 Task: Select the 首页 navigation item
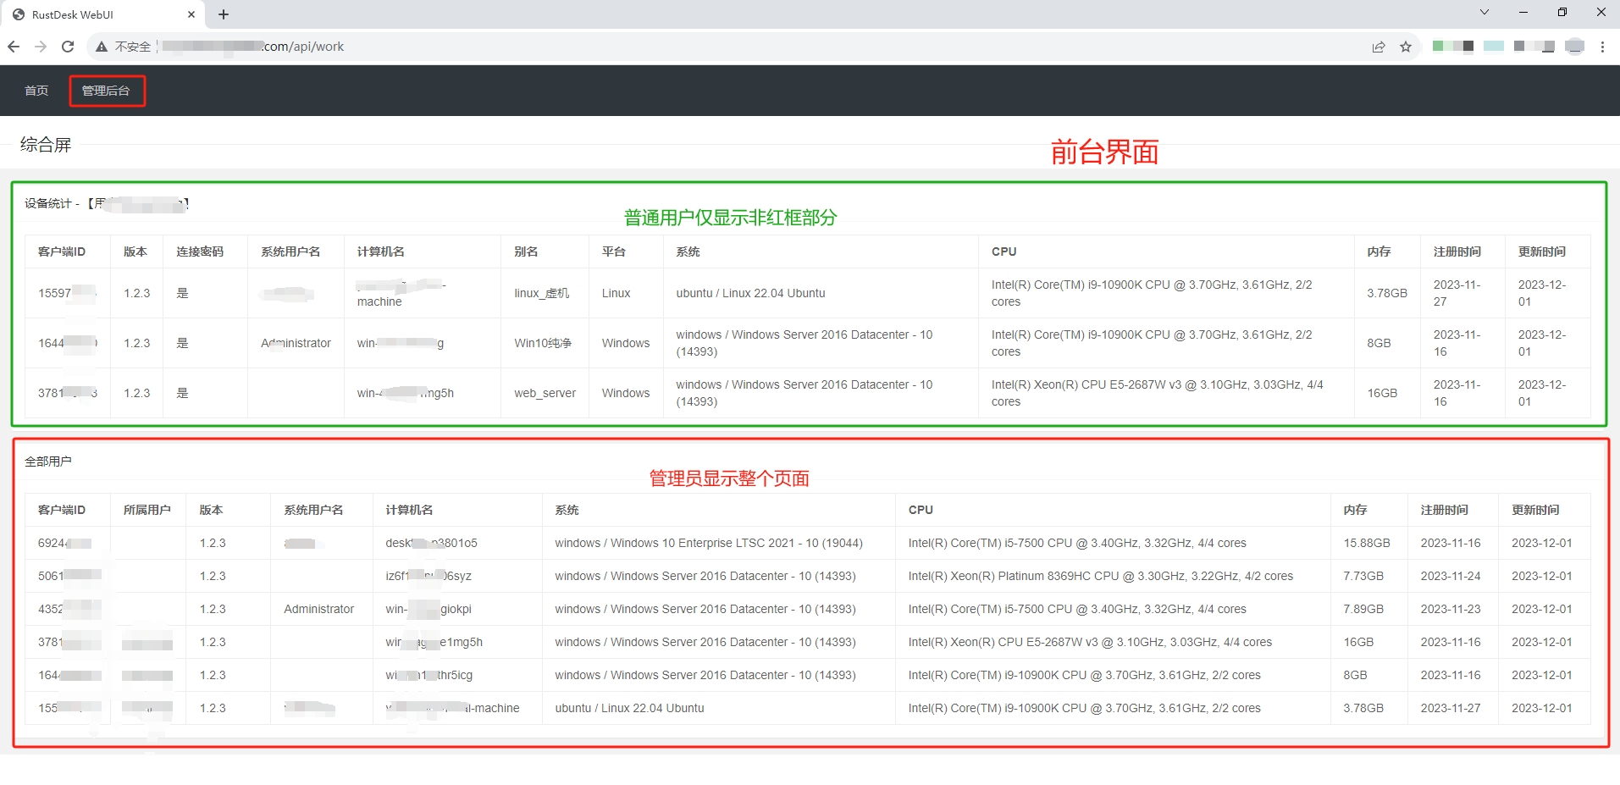pos(36,90)
